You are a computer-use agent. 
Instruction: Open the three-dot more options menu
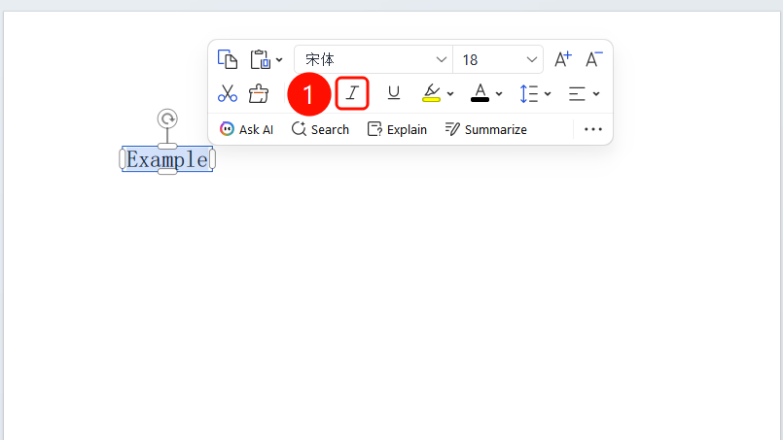coord(593,130)
